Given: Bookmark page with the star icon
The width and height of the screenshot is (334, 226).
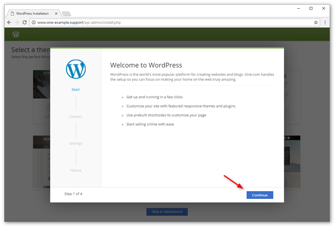Looking at the screenshot, I should click(x=316, y=22).
